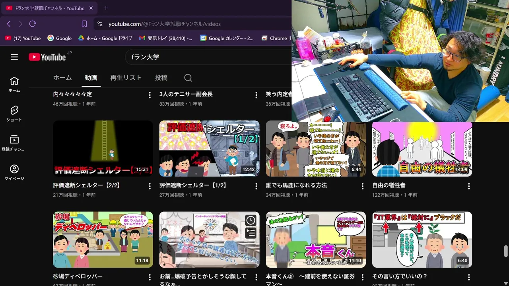Click the page vertical scrollbar thumb
Image resolution: width=509 pixels, height=286 pixels.
point(506,251)
